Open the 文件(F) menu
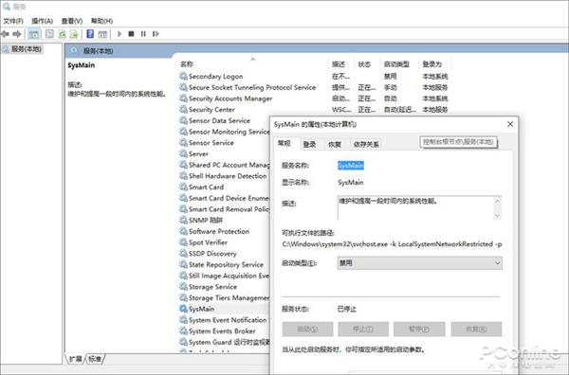Image resolution: width=569 pixels, height=375 pixels. (13, 21)
